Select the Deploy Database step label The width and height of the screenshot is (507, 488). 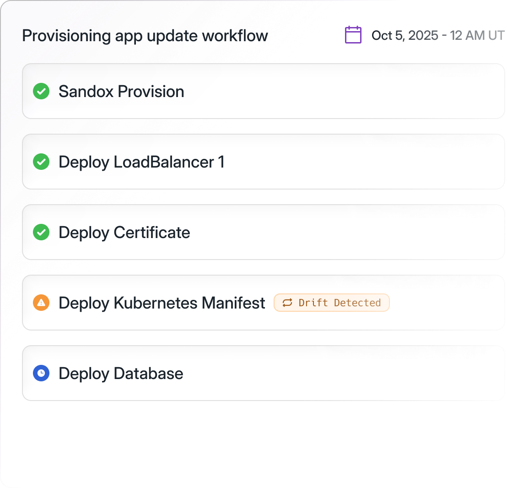121,374
